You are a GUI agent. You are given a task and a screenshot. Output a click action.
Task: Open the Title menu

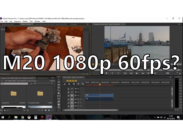pyautogui.click(x=31, y=21)
